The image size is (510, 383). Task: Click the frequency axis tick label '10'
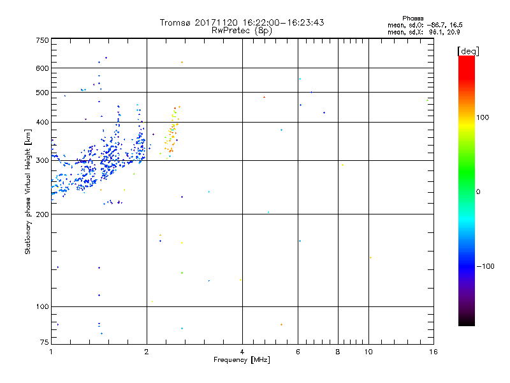pyautogui.click(x=368, y=352)
